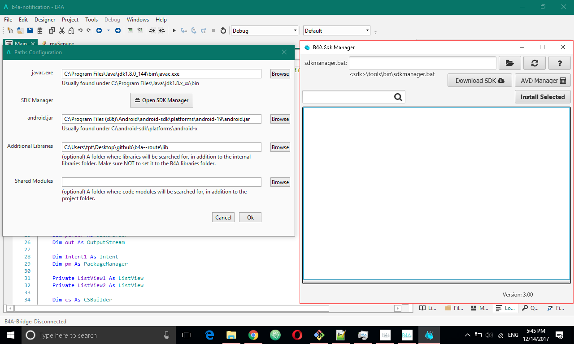Viewport: 574px width, 344px height.
Task: Click the Decrease indent toolbar icon
Action: (152, 30)
